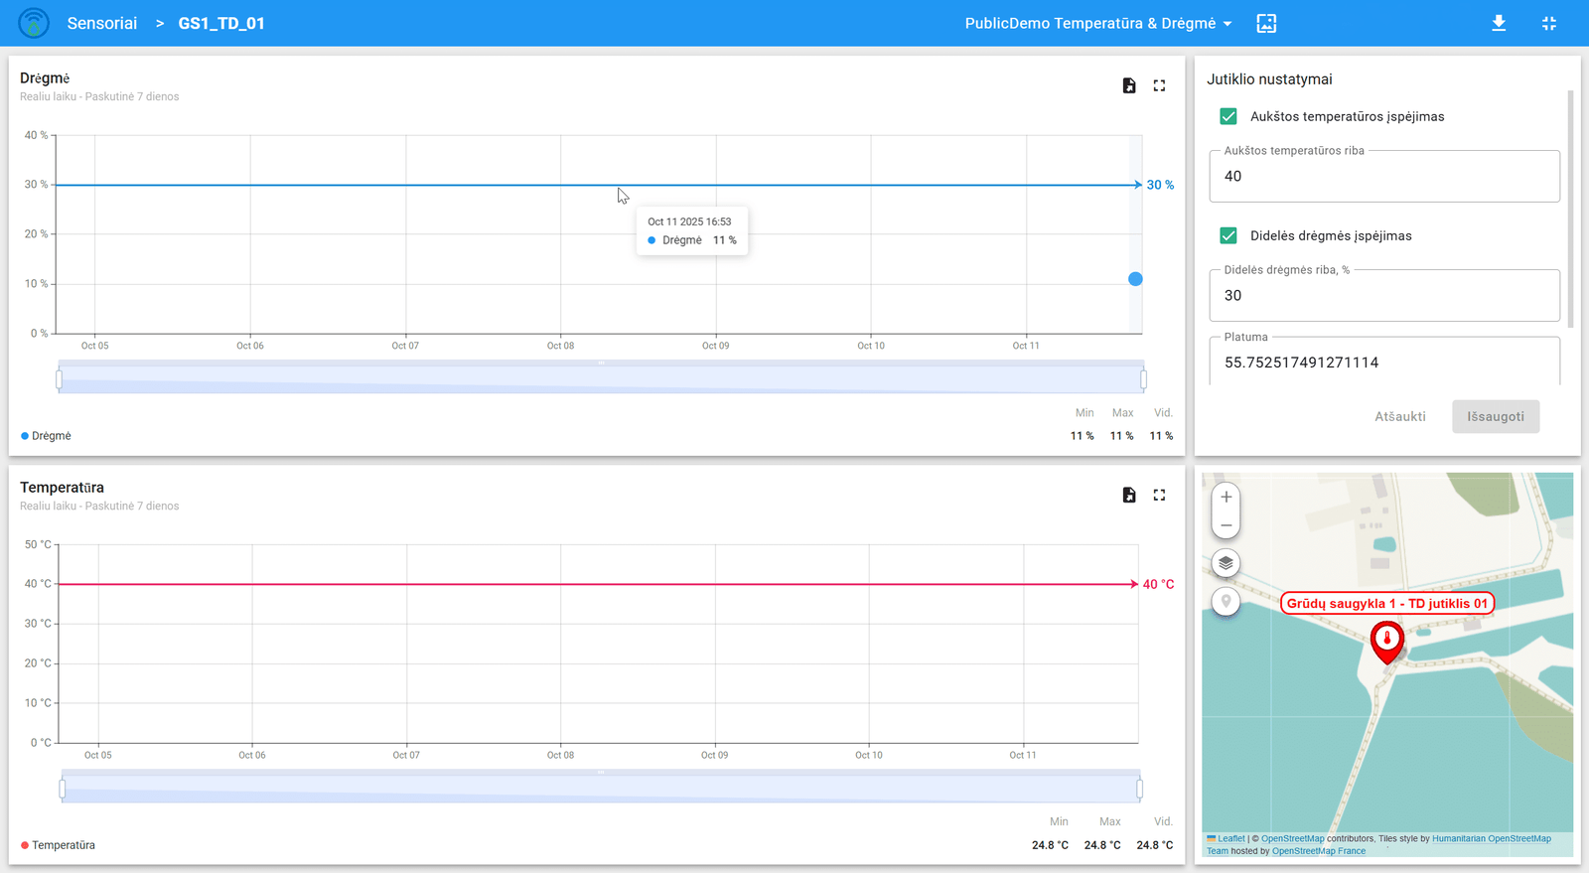This screenshot has width=1589, height=873.
Task: Export the Drėgmė chart data file
Action: [1129, 85]
